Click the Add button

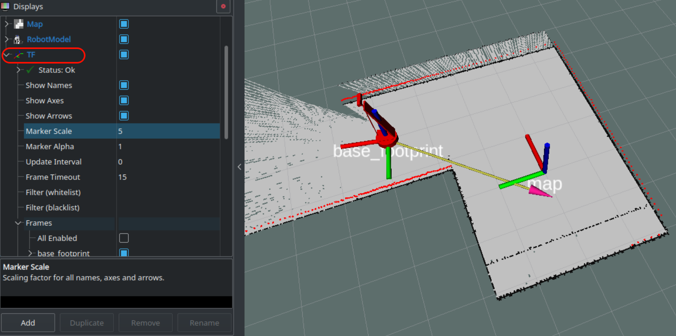(28, 323)
